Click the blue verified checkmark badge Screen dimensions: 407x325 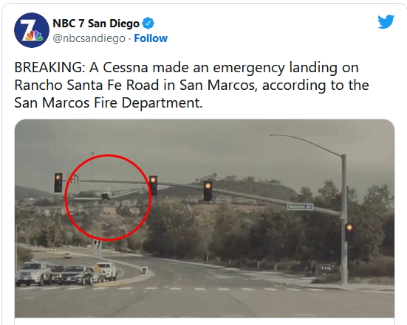[148, 24]
